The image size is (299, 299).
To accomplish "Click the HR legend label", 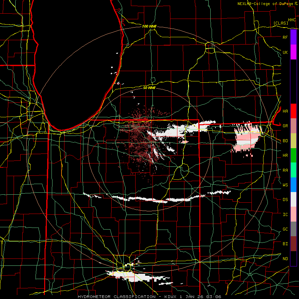I will click(x=285, y=155).
